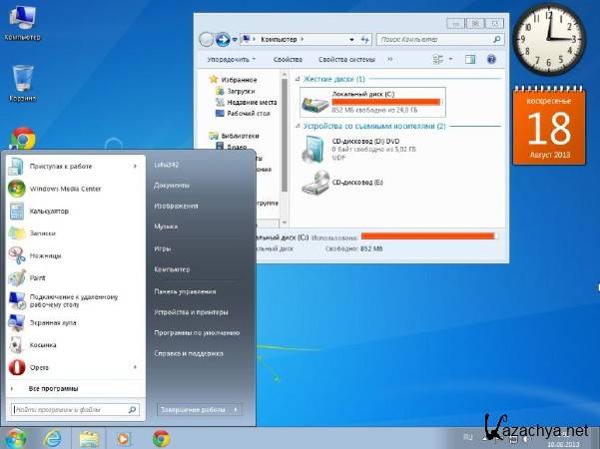Image resolution: width=600 pixels, height=449 pixels.
Task: Click the Explorer back navigation button
Action: [x=207, y=39]
